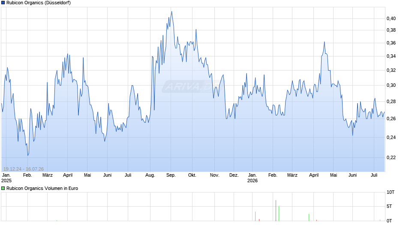Select the 'Rubicon Organics (Düsseldorf)' chart title
The image size is (403, 225).
click(x=39, y=3)
